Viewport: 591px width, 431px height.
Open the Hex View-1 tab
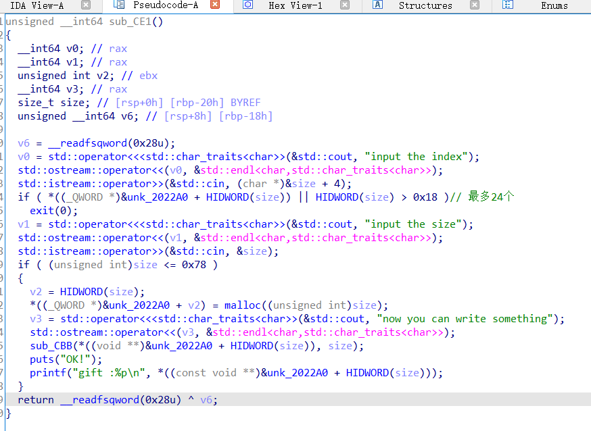point(295,5)
